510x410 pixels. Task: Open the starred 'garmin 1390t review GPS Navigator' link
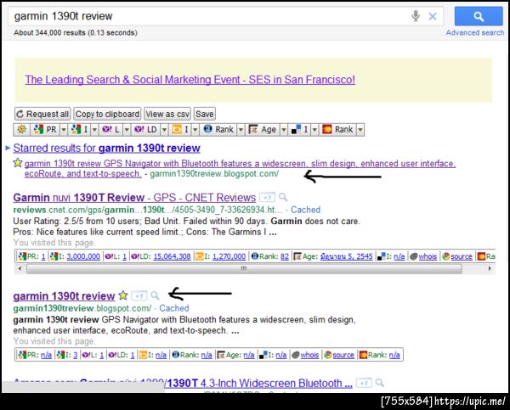pos(240,168)
